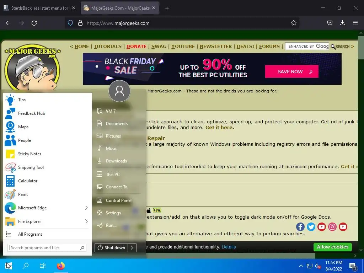
Task: Reload the current page
Action: tap(34, 23)
